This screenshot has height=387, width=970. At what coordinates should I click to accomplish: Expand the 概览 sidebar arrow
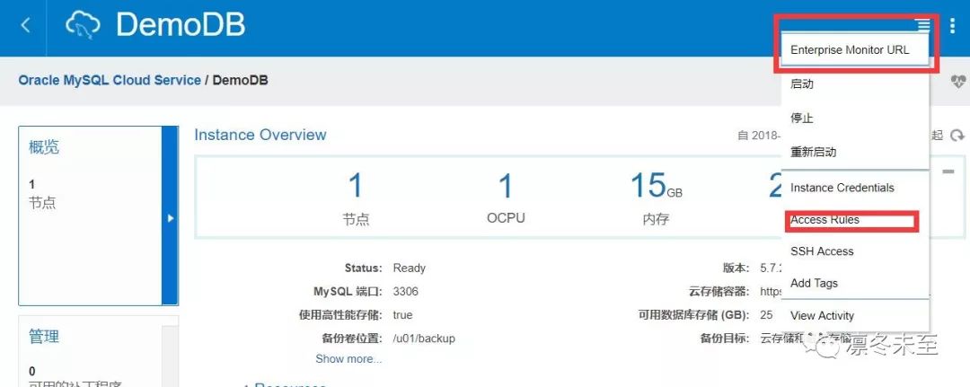(x=170, y=217)
